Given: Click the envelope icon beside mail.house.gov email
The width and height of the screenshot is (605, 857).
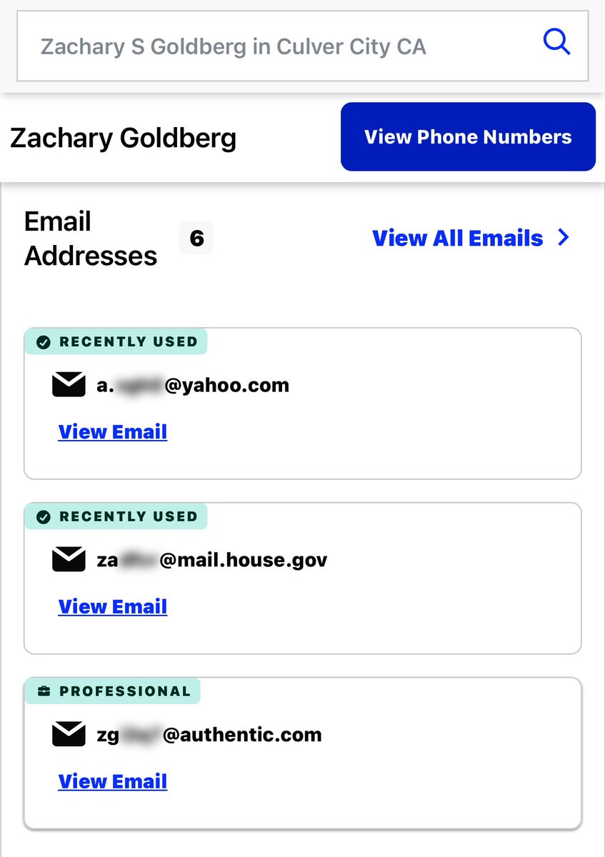Looking at the screenshot, I should click(69, 559).
